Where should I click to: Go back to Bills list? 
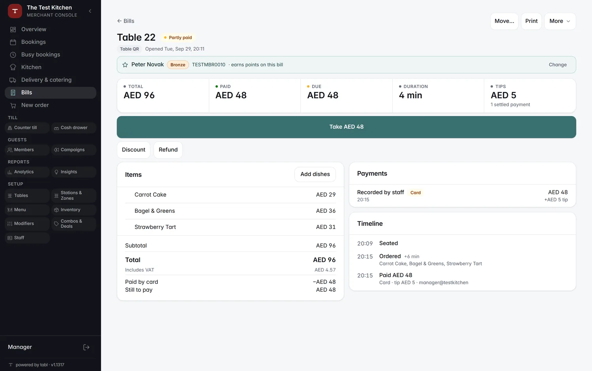(x=126, y=21)
